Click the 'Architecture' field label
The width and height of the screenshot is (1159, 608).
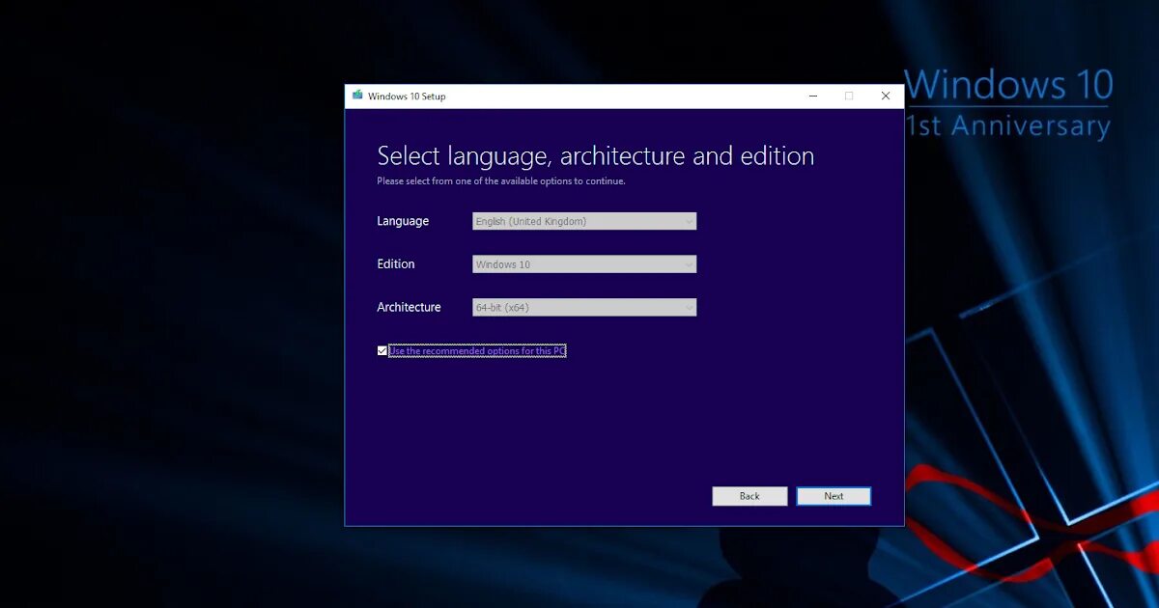click(x=409, y=308)
